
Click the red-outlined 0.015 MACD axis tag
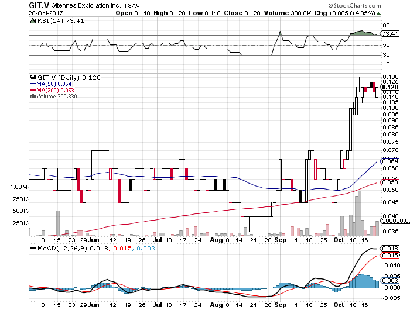[390, 256]
